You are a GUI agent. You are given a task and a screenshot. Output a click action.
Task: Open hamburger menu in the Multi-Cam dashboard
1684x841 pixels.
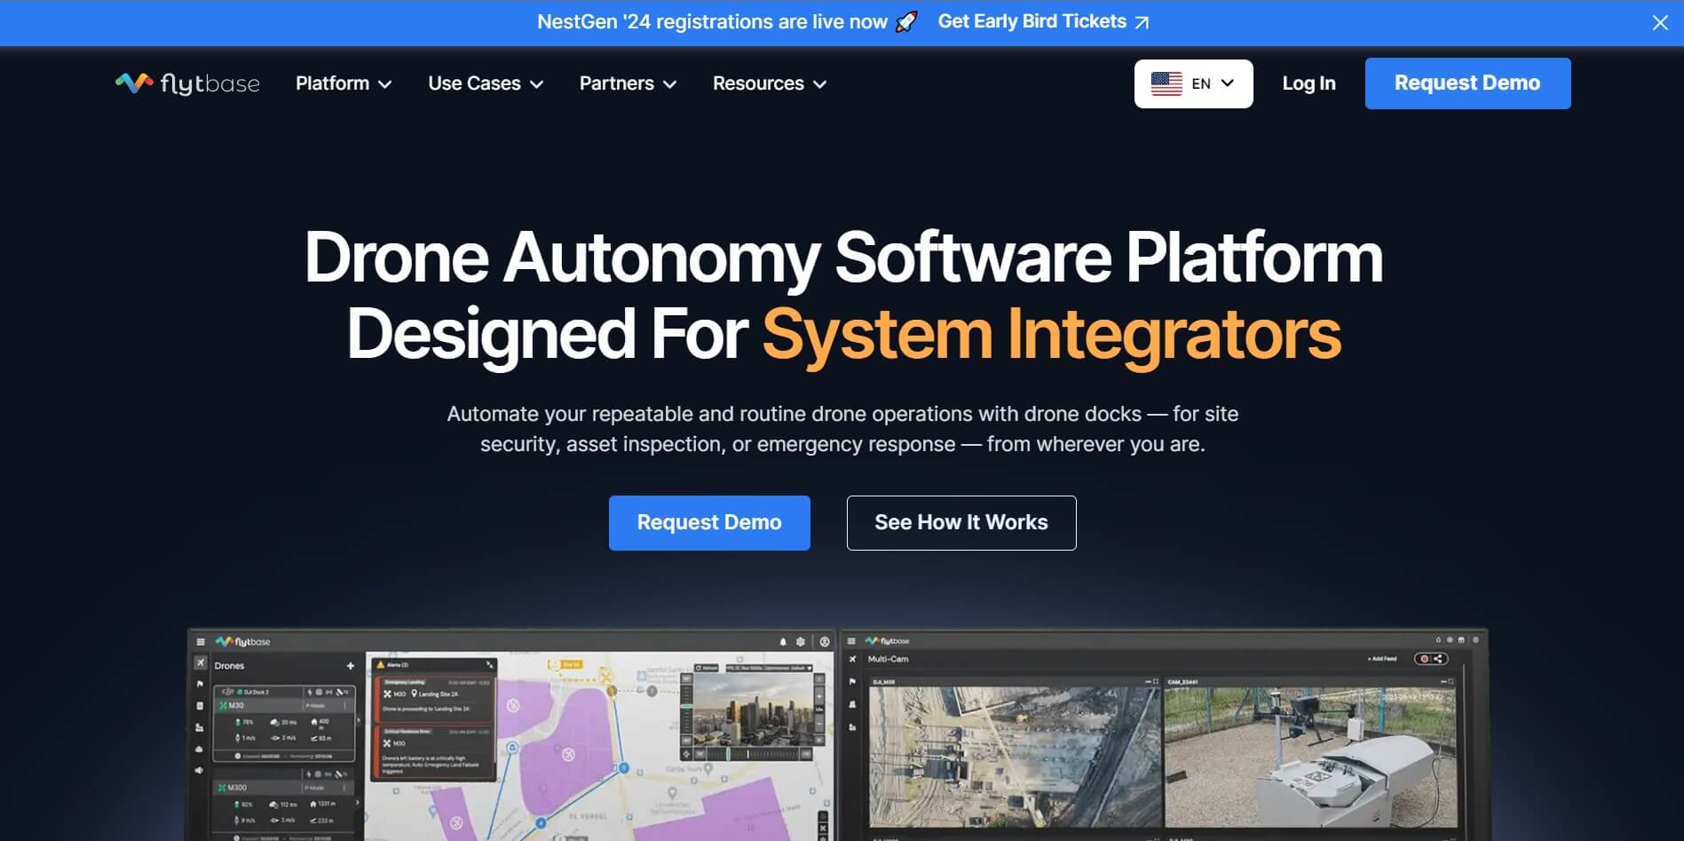pos(851,640)
